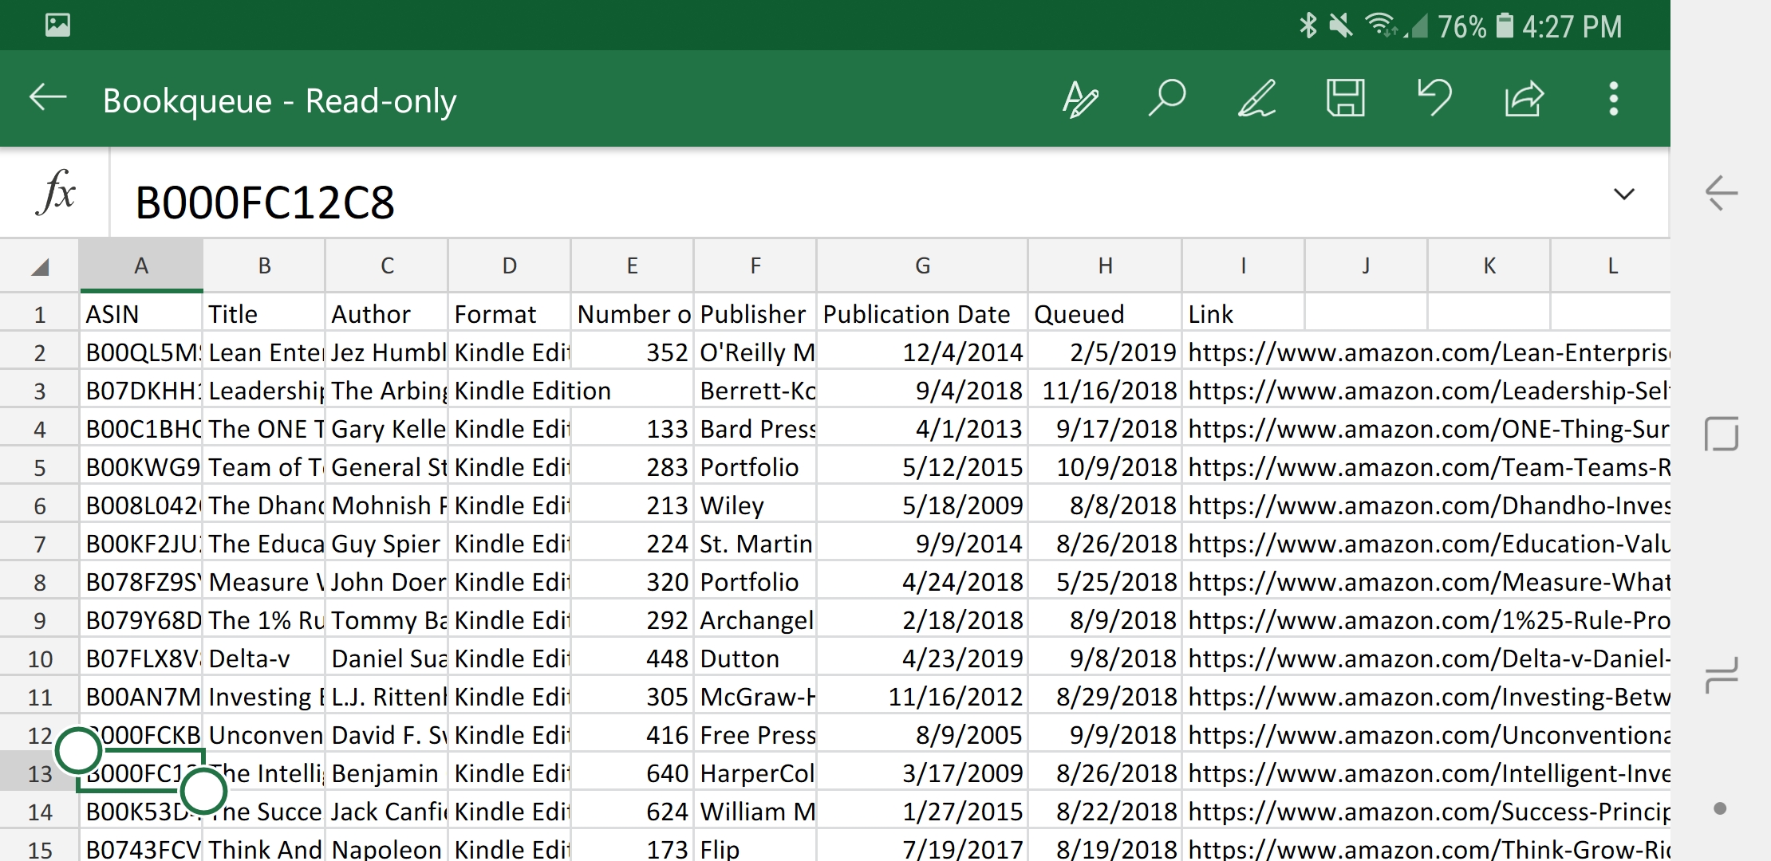The height and width of the screenshot is (861, 1771).
Task: Tap the select-all triangle corner
Action: 40,266
